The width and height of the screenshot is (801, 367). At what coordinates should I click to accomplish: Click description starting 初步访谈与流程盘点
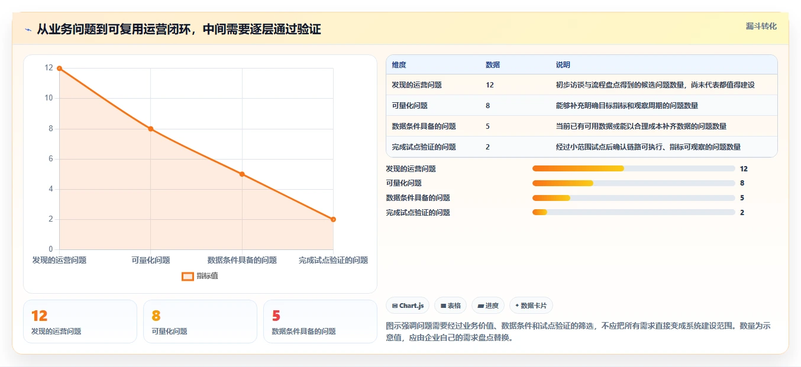point(655,85)
